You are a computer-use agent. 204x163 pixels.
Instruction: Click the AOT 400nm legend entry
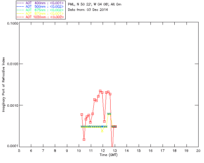(x=40, y=3)
